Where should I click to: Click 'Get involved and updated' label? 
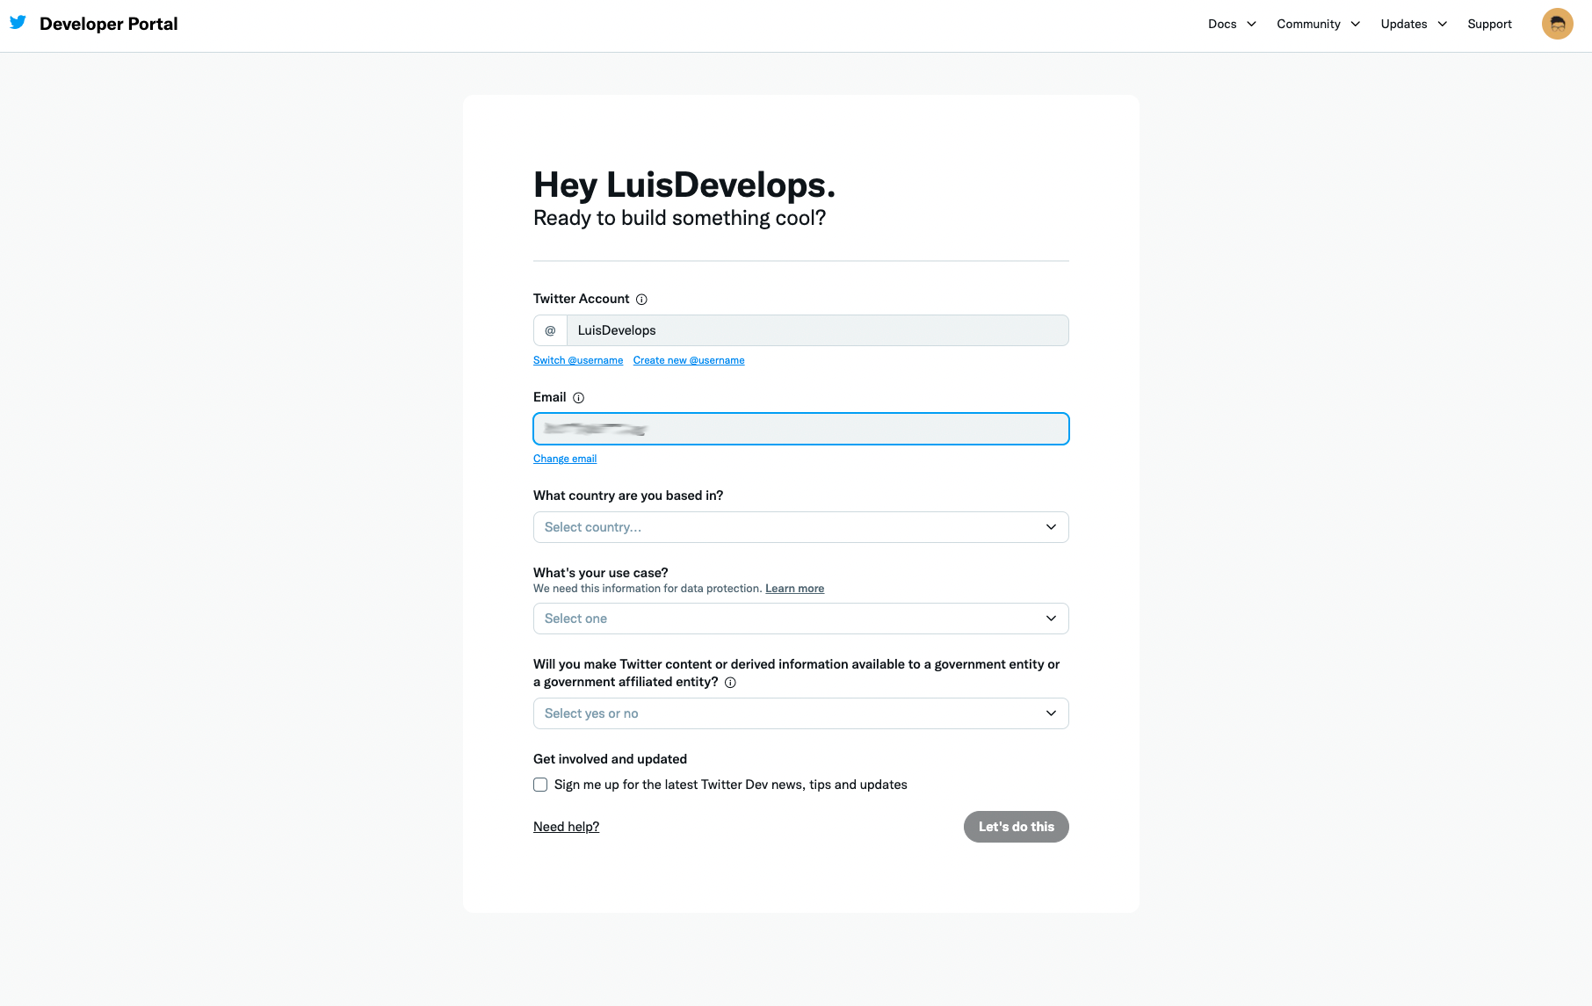pyautogui.click(x=610, y=759)
